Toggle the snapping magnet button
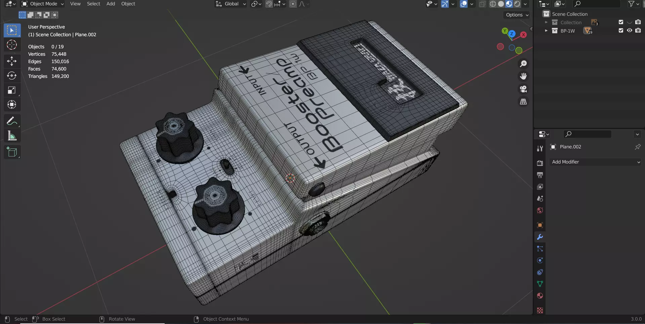Viewport: 645px width, 324px height. (x=269, y=4)
